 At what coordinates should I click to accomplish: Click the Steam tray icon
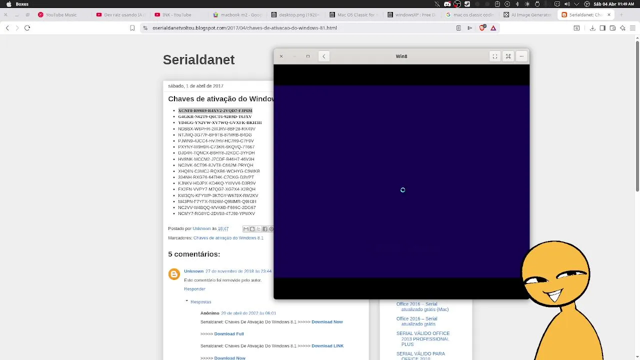point(467,4)
